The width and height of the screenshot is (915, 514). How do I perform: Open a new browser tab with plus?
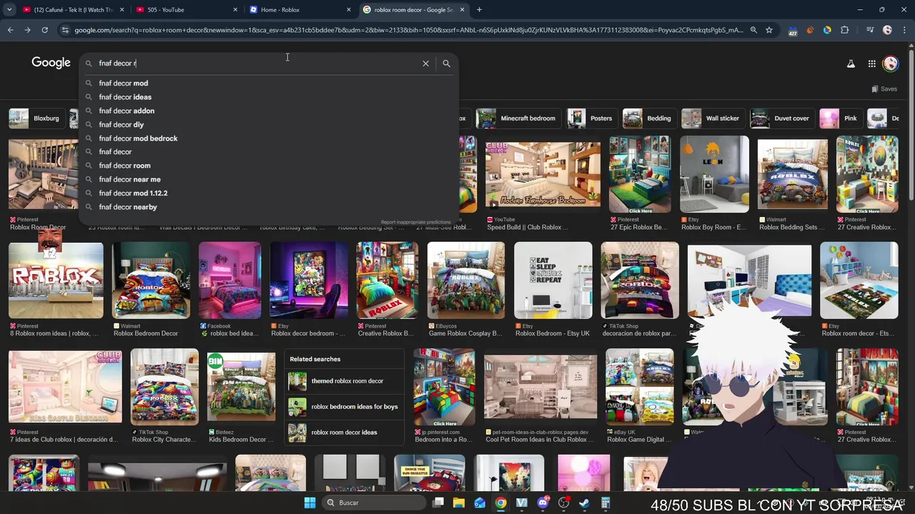479,10
